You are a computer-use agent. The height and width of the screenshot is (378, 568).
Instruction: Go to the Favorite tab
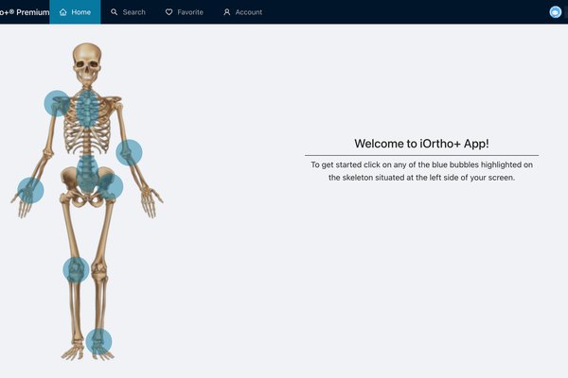(x=184, y=12)
